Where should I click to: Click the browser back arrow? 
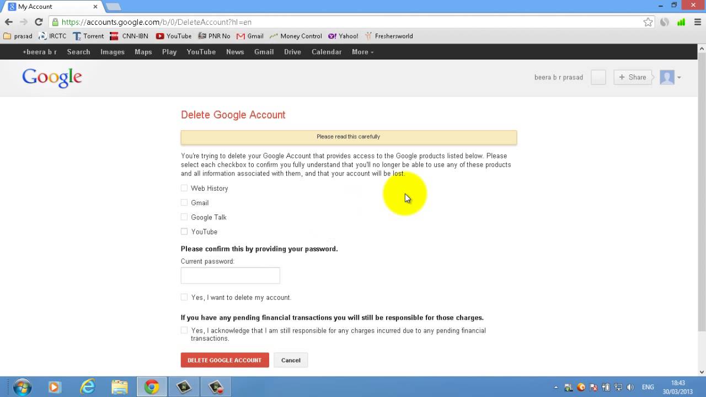point(9,22)
